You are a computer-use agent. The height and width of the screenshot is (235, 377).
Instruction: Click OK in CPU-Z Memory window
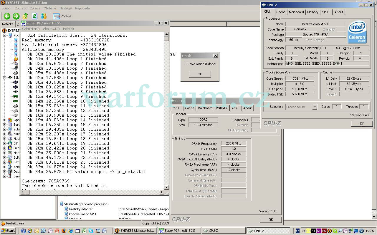click(x=271, y=219)
